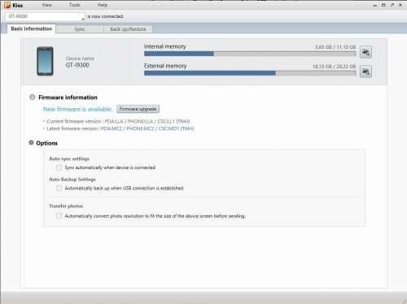Image resolution: width=407 pixels, height=304 pixels.
Task: Browse external memory with its folder icon
Action: [365, 72]
